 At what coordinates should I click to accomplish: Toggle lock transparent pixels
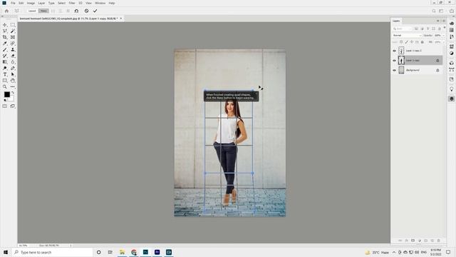(401, 42)
